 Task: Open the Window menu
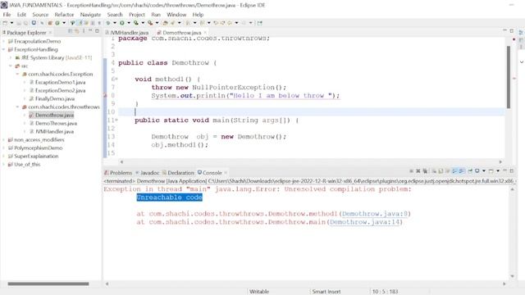pos(176,15)
